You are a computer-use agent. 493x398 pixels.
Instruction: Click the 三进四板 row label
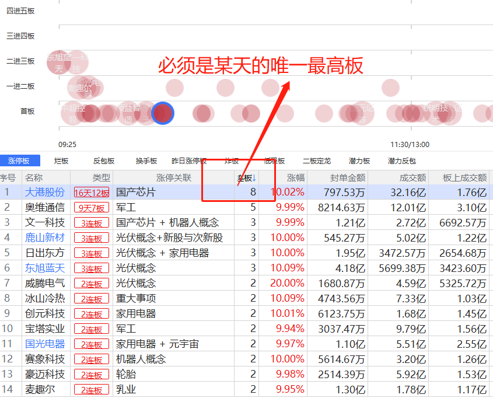20,36
